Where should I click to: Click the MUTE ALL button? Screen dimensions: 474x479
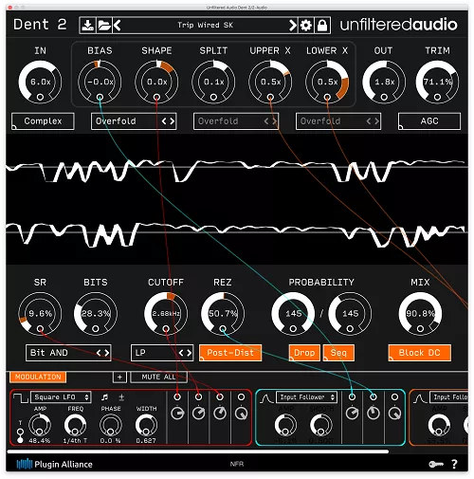(158, 377)
